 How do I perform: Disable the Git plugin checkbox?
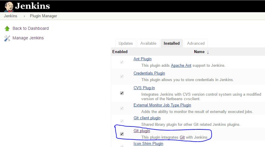click(122, 134)
